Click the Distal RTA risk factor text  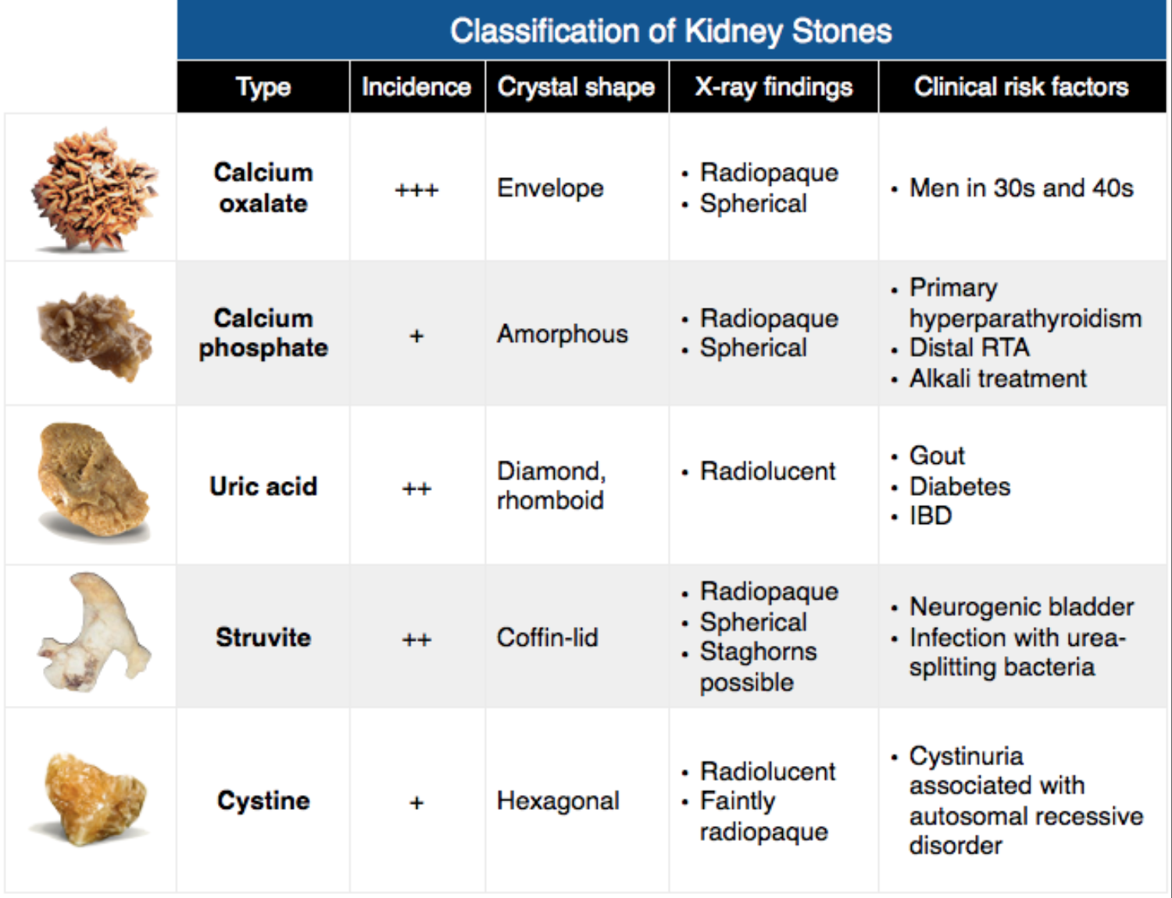969,347
